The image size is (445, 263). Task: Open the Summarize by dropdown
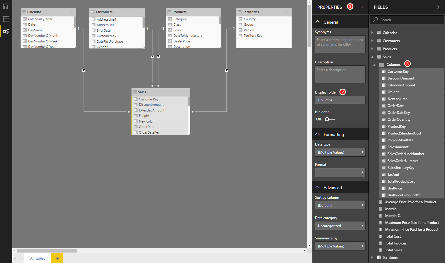[x=340, y=246]
